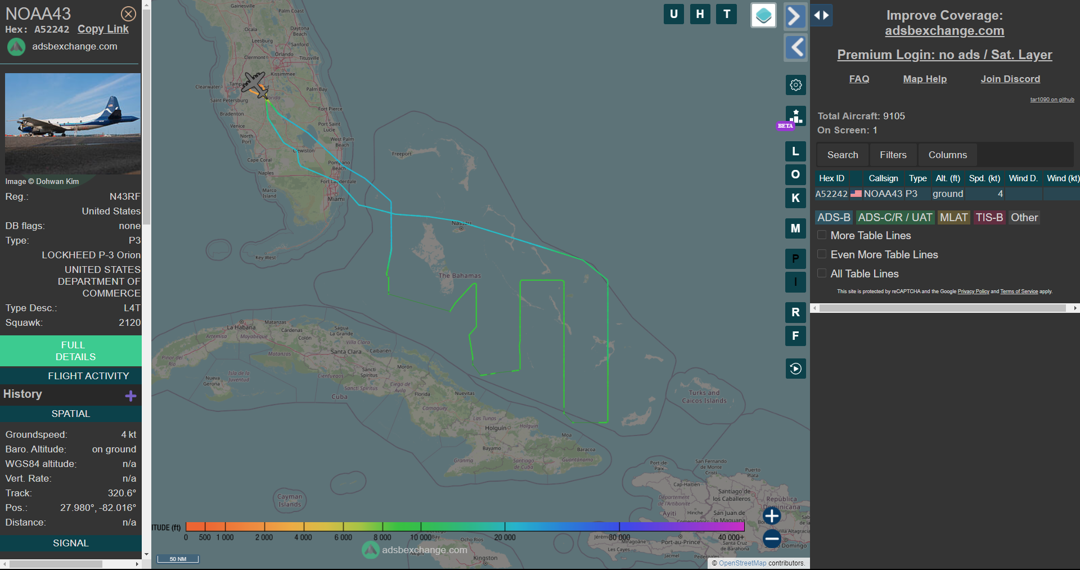Click the adsbexchange logo in info panel
The image size is (1080, 570).
click(x=16, y=47)
